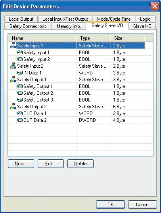Click the Edit... button
The width and height of the screenshot is (161, 213).
[51, 164]
